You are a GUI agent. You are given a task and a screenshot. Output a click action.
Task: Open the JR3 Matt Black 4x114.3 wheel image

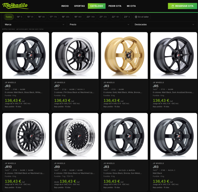tap(174, 136)
